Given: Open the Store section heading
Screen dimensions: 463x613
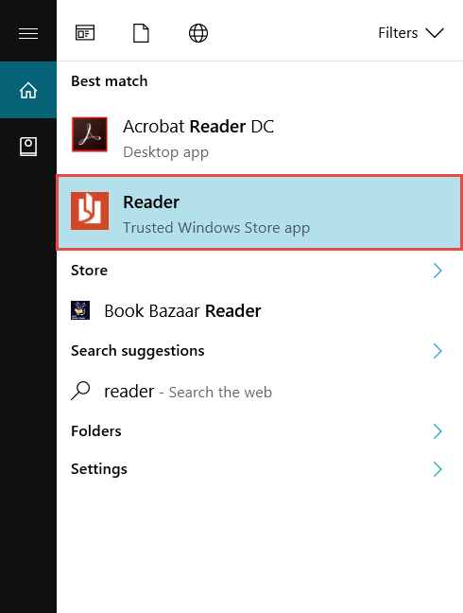Looking at the screenshot, I should [x=89, y=271].
